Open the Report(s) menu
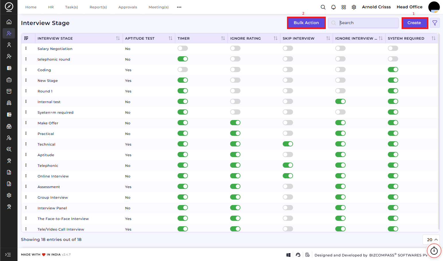 98,7
